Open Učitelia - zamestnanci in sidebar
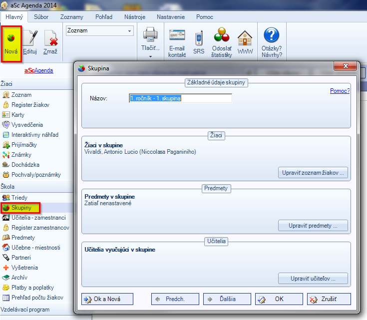 [34, 218]
